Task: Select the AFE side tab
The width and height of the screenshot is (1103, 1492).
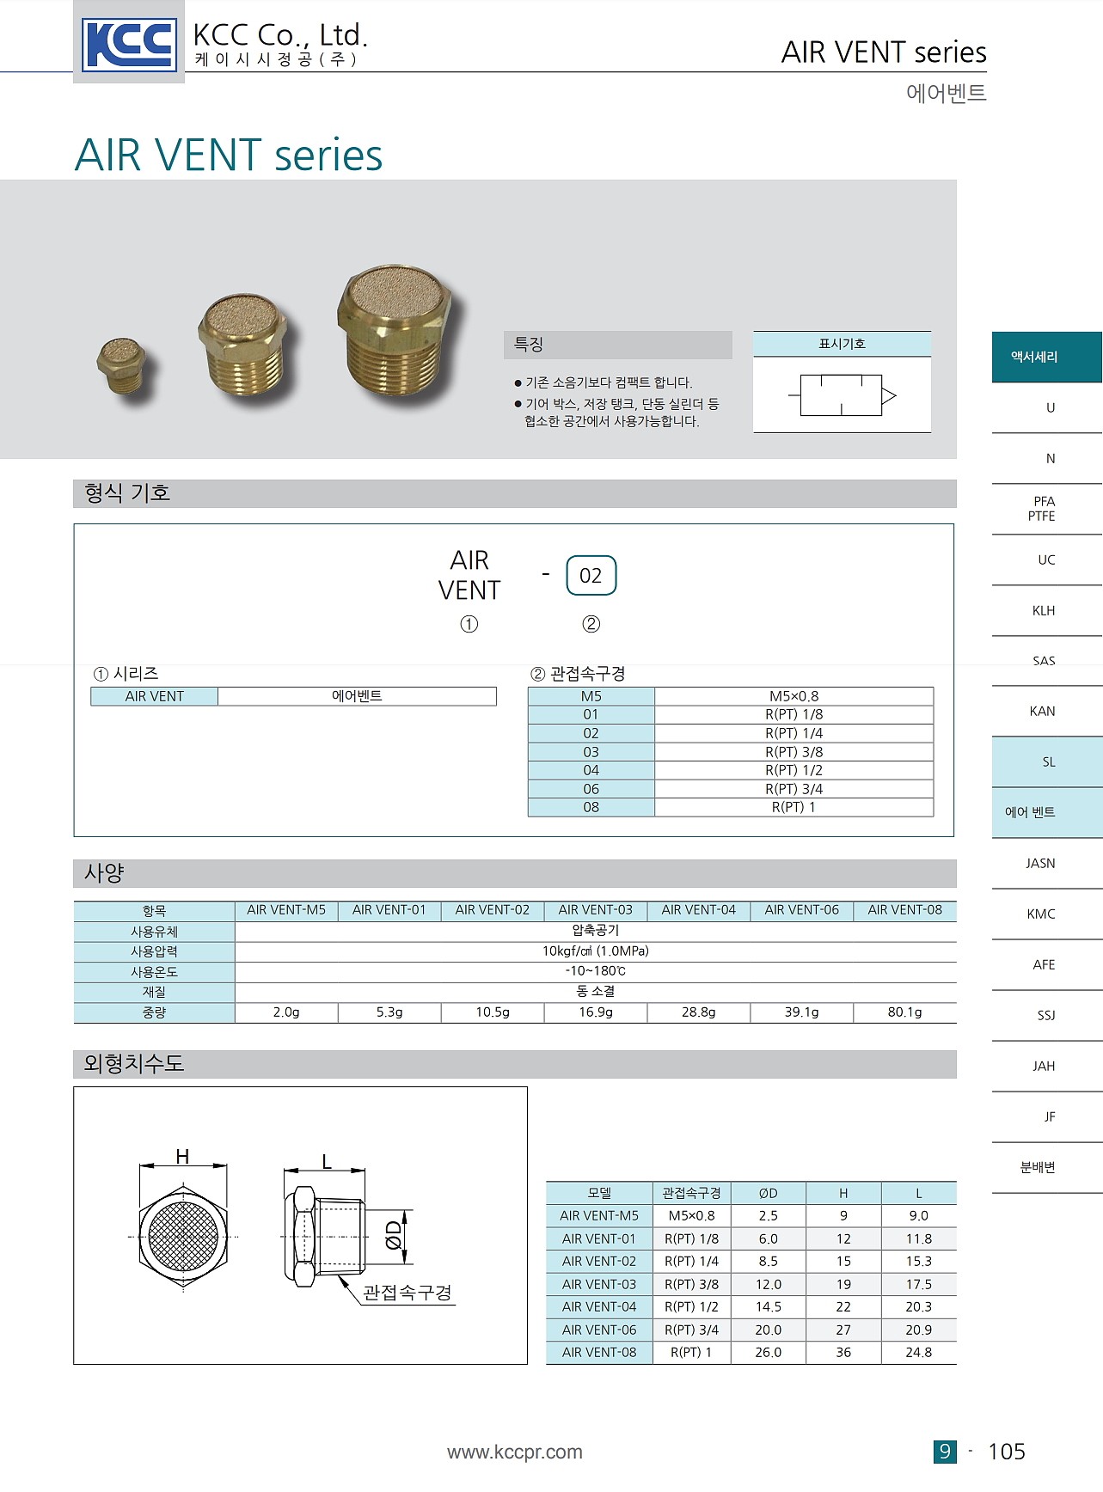Action: 1047,964
